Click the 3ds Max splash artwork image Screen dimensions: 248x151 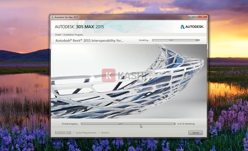point(129,81)
